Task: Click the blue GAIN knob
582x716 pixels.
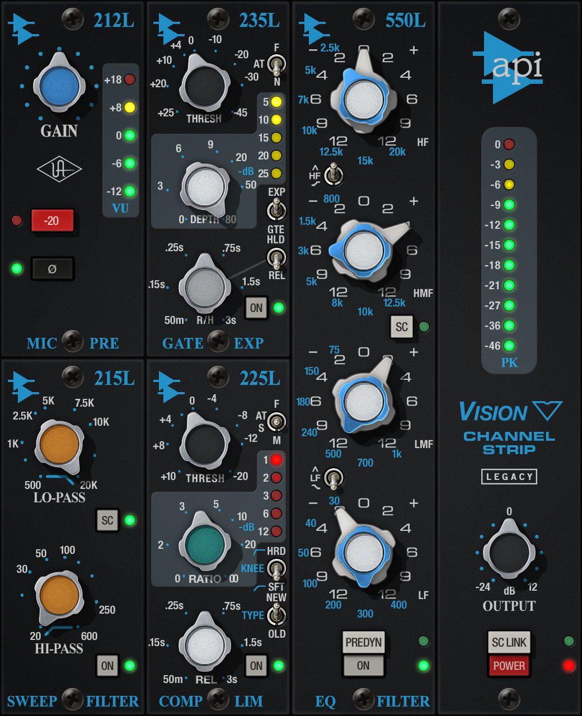Action: pos(59,86)
